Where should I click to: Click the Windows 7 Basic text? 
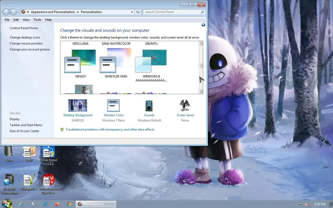coord(114,120)
